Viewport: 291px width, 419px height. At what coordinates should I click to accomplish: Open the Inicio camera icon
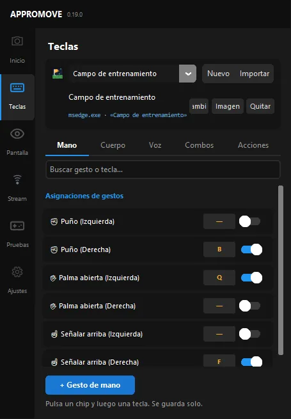17,41
